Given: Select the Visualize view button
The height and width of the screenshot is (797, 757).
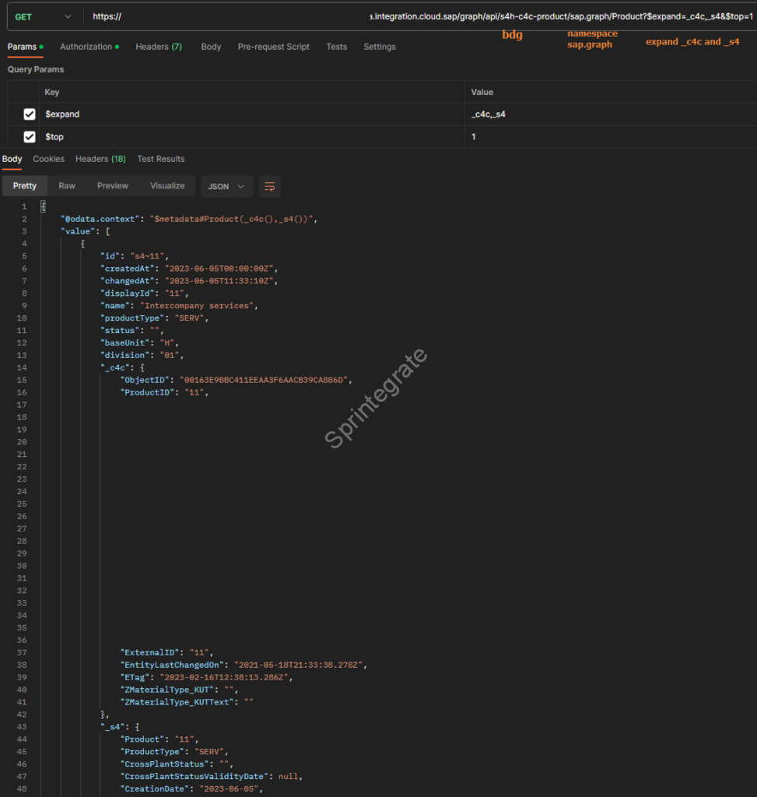Looking at the screenshot, I should tap(167, 186).
